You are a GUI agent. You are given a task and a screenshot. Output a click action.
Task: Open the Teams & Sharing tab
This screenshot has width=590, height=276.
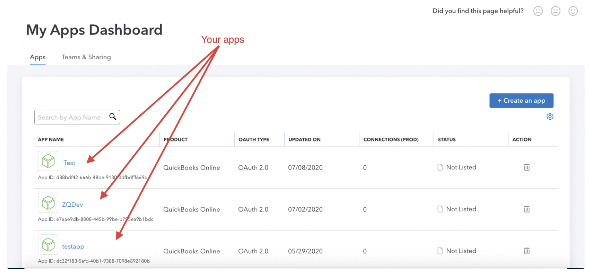point(86,57)
